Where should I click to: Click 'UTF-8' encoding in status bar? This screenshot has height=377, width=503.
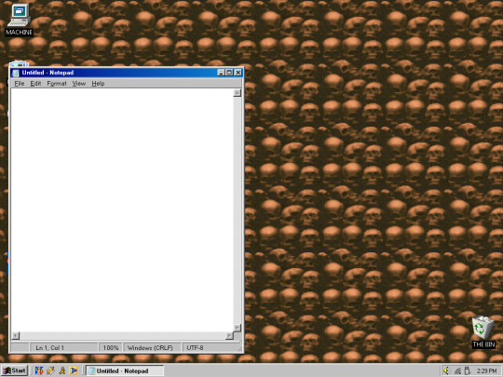click(195, 348)
